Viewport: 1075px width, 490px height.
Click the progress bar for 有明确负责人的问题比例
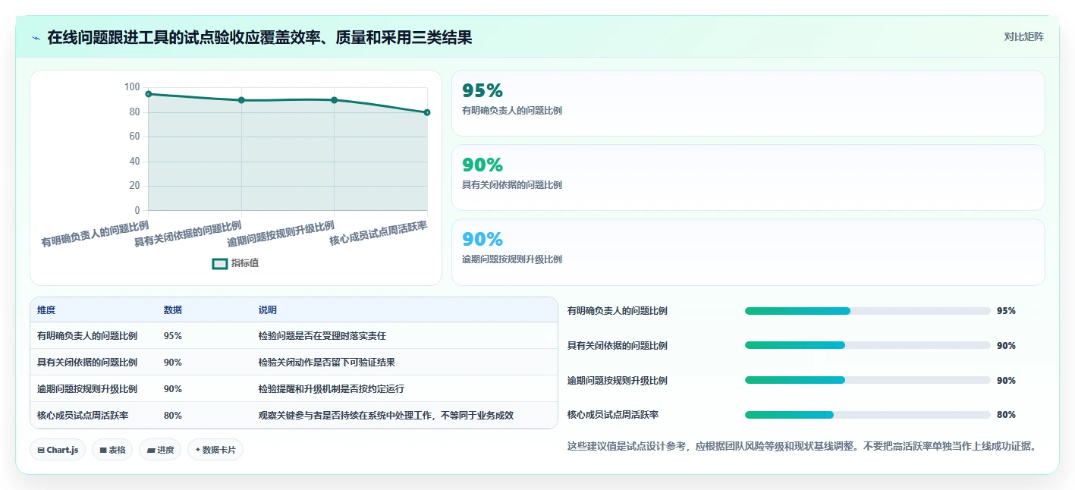tap(868, 311)
